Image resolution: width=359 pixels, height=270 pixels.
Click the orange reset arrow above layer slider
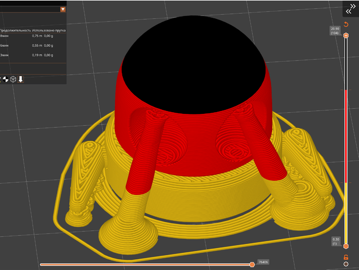pos(346,25)
